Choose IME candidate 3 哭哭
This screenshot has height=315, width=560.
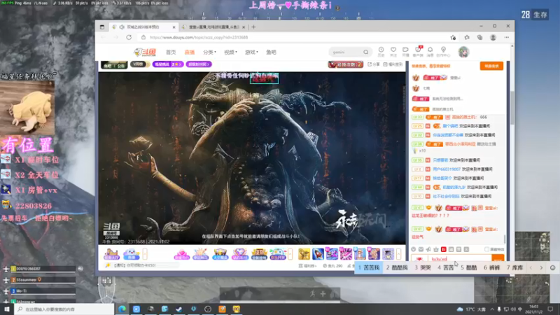coord(423,267)
